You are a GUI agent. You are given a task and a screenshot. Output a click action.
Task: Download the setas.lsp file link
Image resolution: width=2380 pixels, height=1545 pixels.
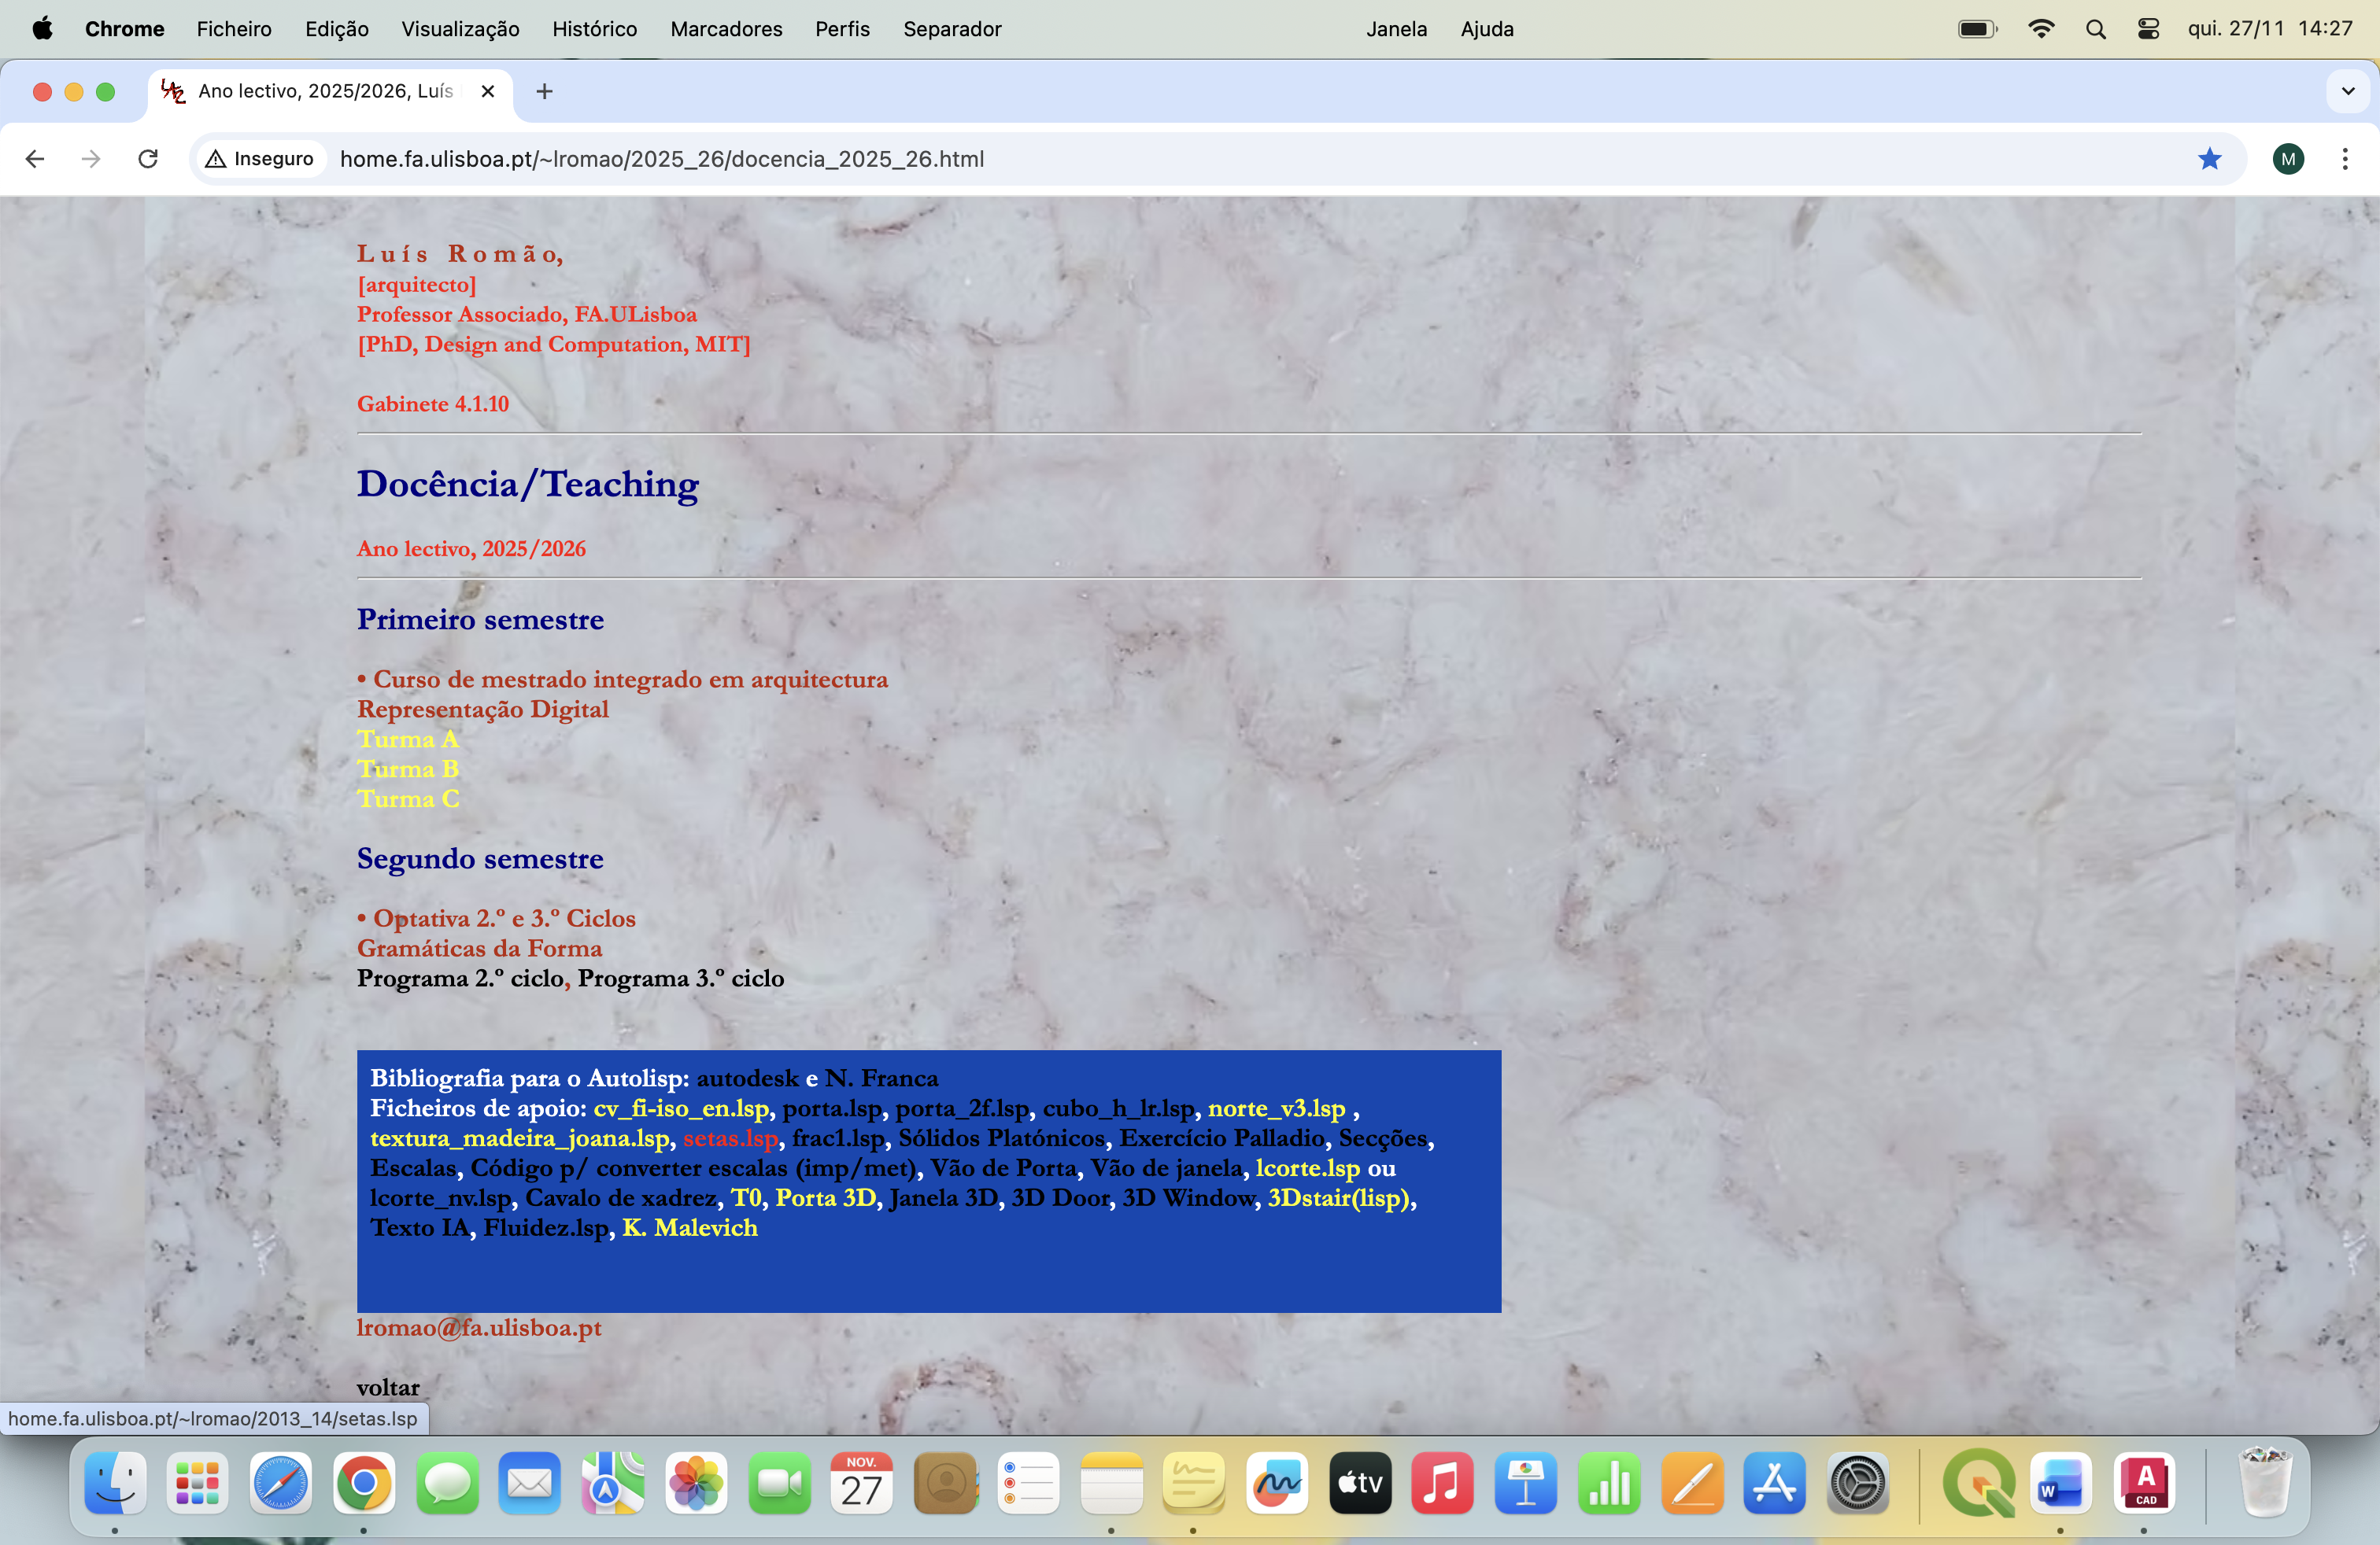(x=730, y=1138)
